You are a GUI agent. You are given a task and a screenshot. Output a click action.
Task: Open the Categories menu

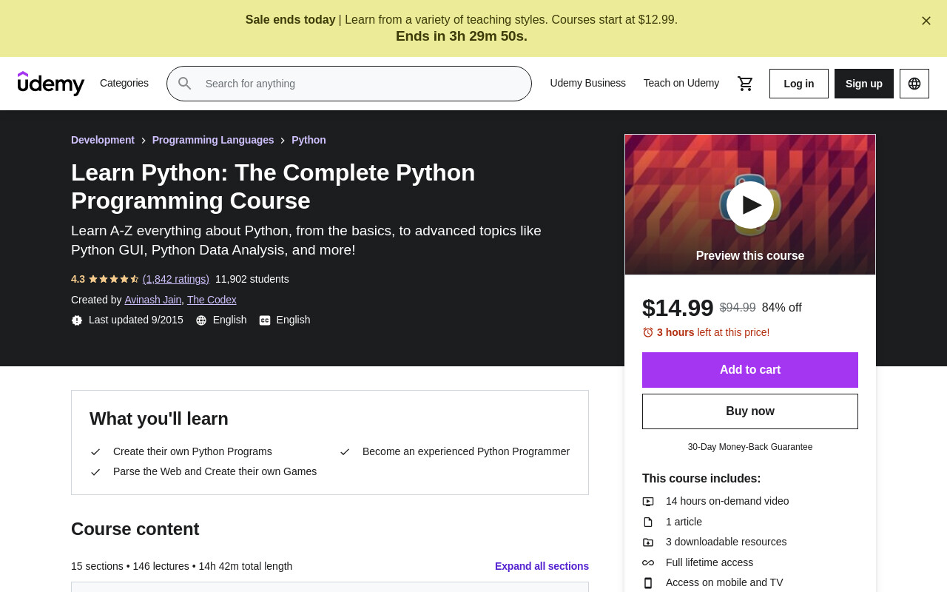coord(124,83)
